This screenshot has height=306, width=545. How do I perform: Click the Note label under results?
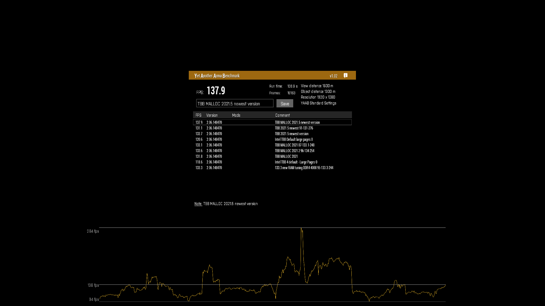[x=198, y=204]
